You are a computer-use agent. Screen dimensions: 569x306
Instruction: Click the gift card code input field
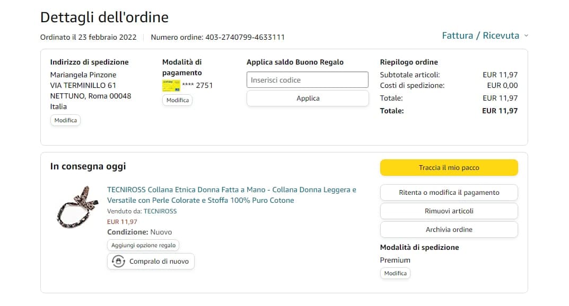pos(308,80)
